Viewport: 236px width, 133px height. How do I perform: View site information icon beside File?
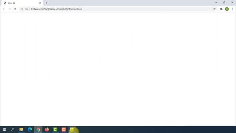22,9
